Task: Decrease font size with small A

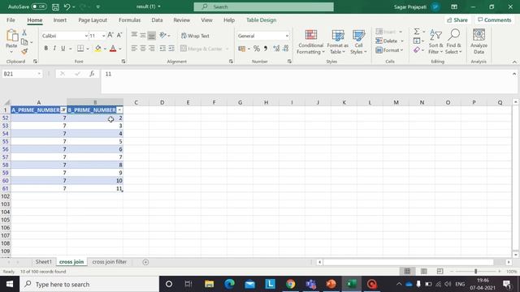Action: [x=119, y=35]
